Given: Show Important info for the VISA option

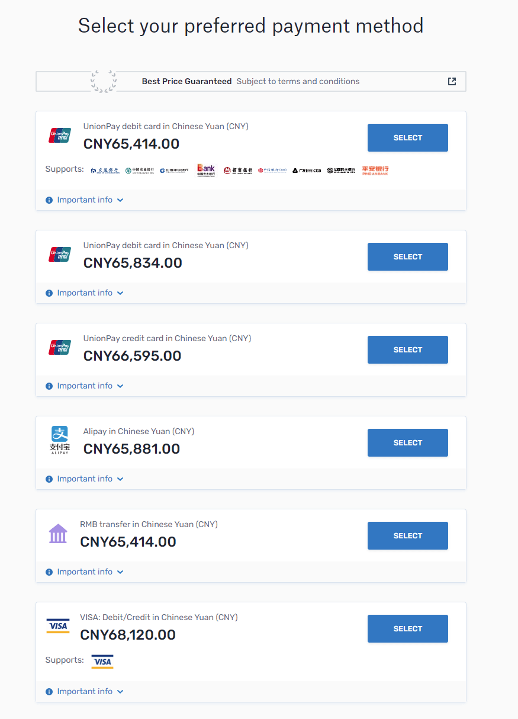Looking at the screenshot, I should click(x=85, y=692).
